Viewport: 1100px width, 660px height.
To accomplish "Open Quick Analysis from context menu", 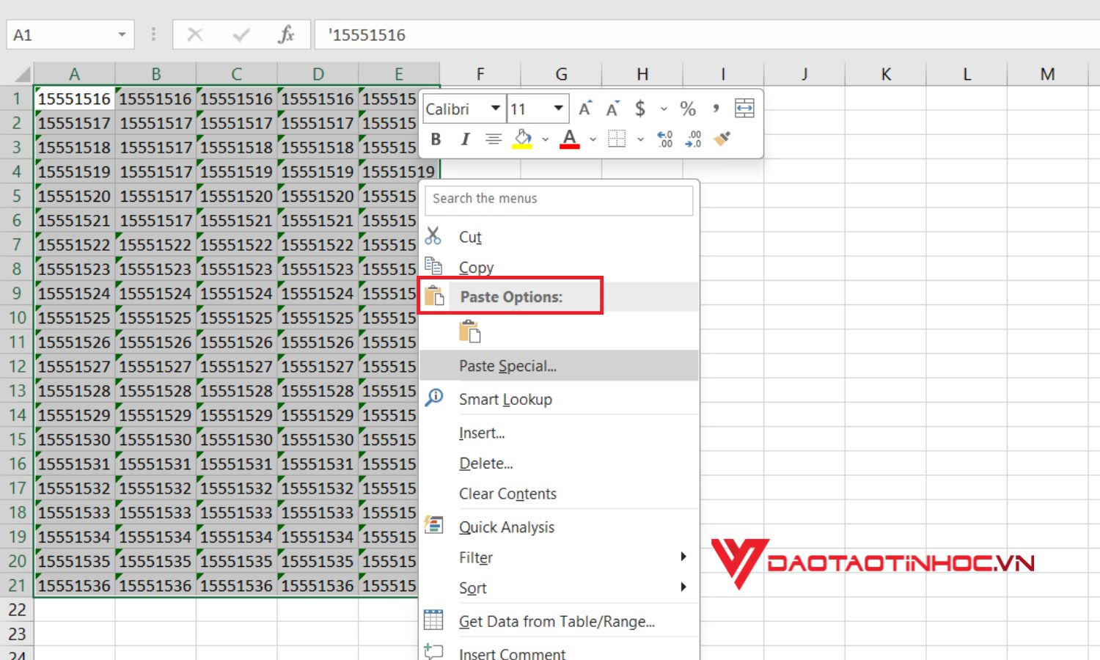I will (559, 527).
